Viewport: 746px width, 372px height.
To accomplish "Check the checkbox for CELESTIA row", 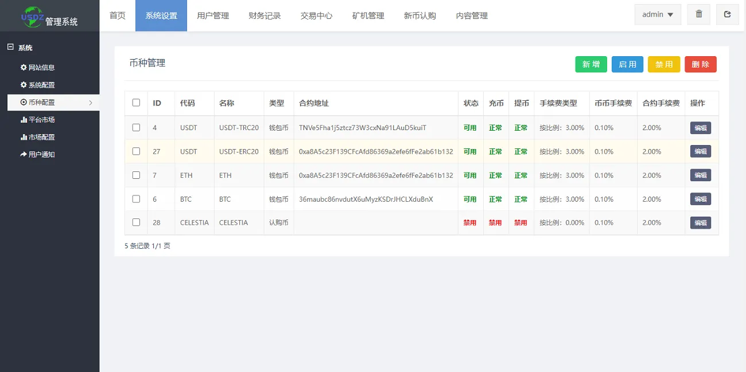I will pyautogui.click(x=136, y=222).
